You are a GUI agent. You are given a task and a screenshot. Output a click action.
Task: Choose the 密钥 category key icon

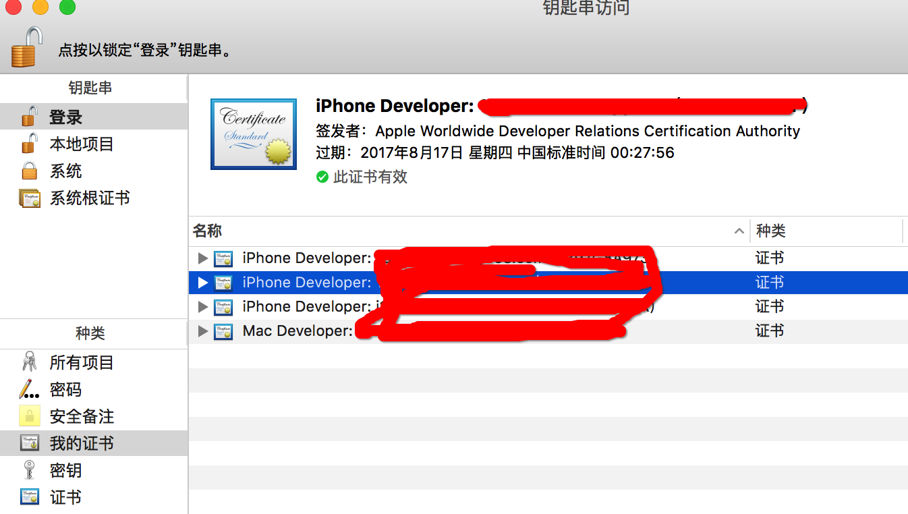(29, 470)
